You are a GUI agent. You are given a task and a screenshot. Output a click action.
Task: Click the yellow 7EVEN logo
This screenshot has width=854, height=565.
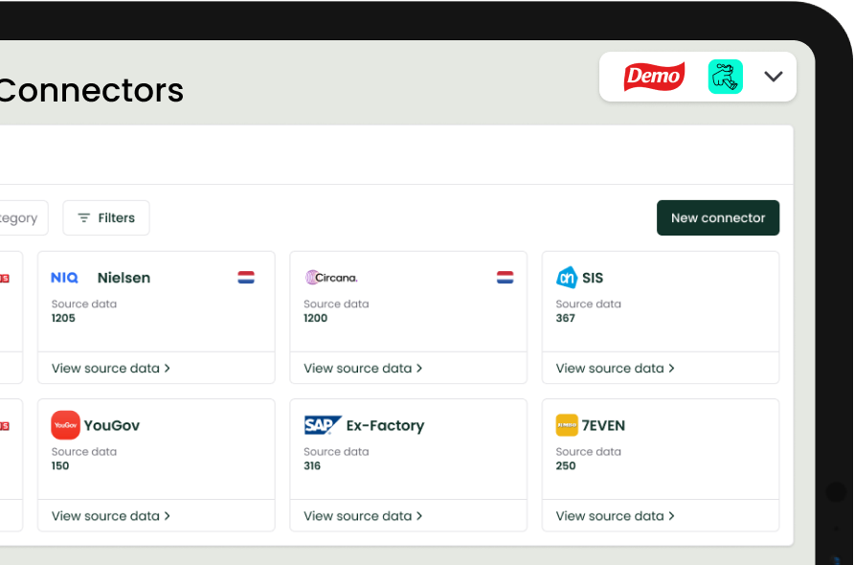point(567,425)
